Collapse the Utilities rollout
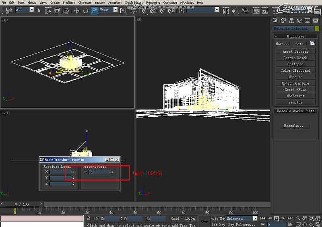This screenshot has height=227, width=322. (x=295, y=36)
